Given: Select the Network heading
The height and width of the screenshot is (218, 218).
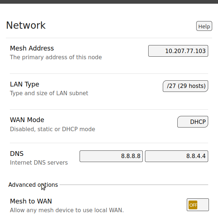Looking at the screenshot, I should (26, 25).
